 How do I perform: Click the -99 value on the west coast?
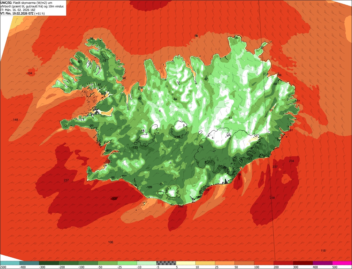coord(91,125)
